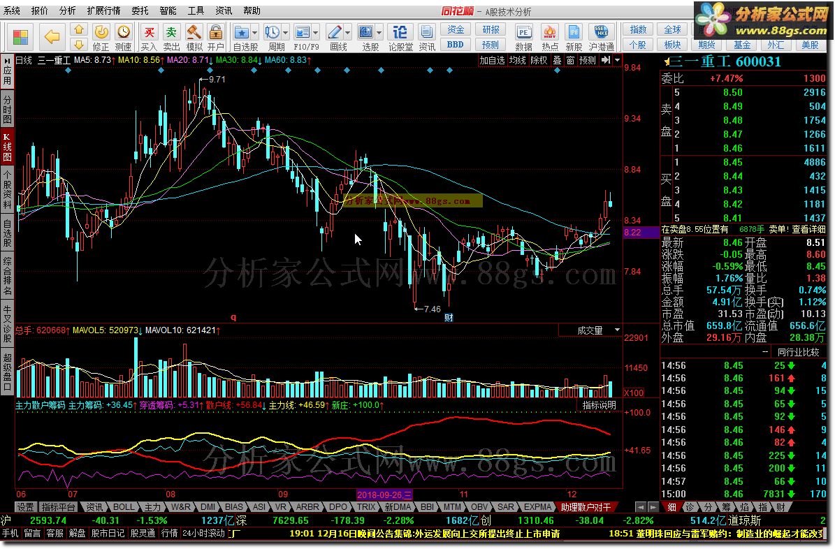Image resolution: width=835 pixels, height=549 pixels.
Task: Open the 热点 hot topics flame icon
Action: click(x=550, y=38)
